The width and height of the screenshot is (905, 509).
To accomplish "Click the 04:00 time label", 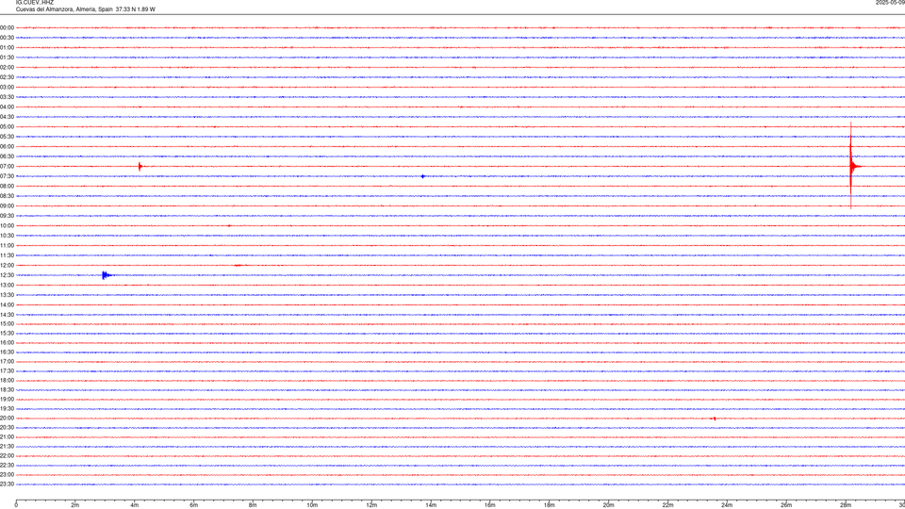I will pos(7,107).
